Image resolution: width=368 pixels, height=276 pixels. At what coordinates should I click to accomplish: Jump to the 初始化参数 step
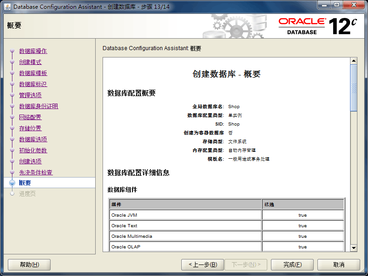pos(33,150)
